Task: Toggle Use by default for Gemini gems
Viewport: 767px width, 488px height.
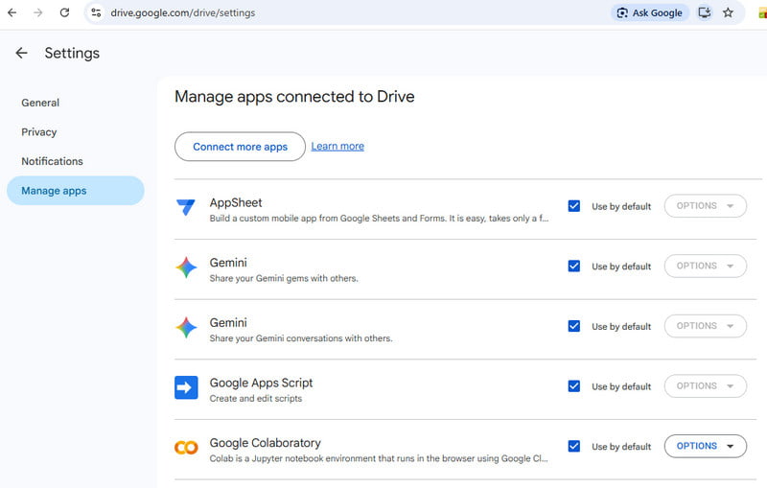Action: (x=574, y=266)
